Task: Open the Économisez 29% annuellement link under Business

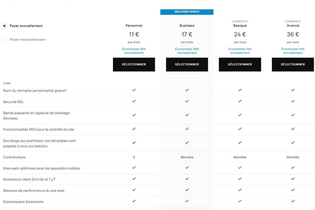Action: click(x=187, y=51)
